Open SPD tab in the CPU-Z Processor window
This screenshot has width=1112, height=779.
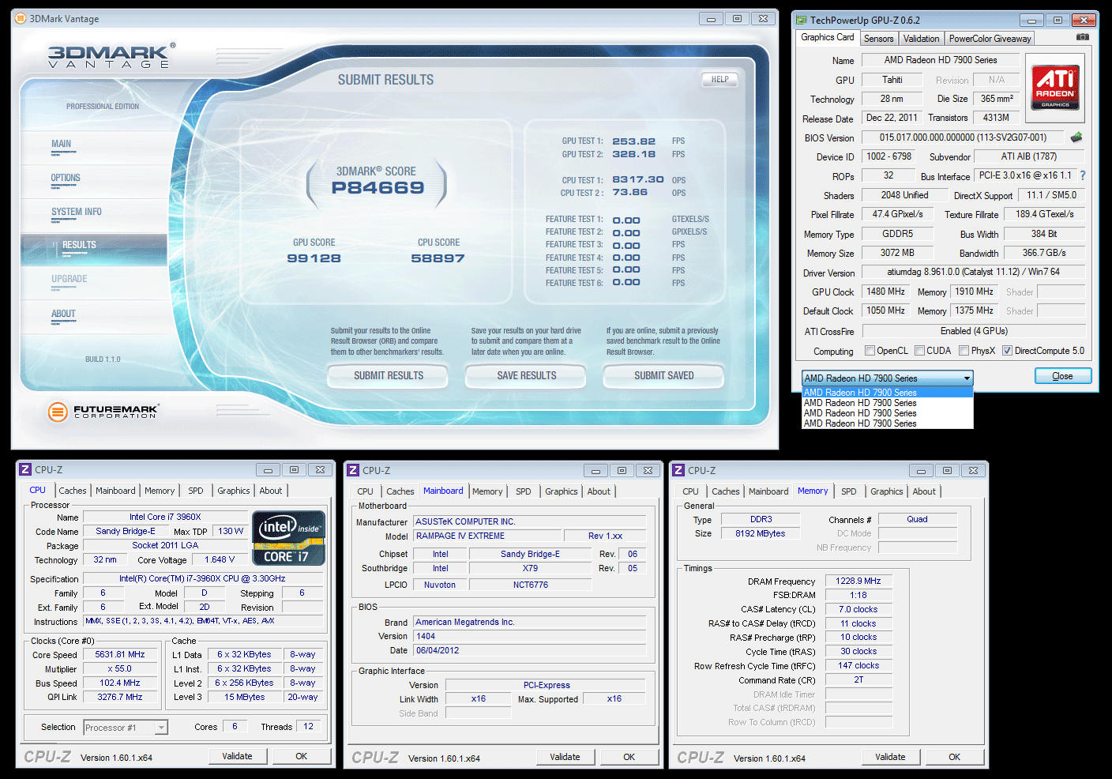point(196,491)
